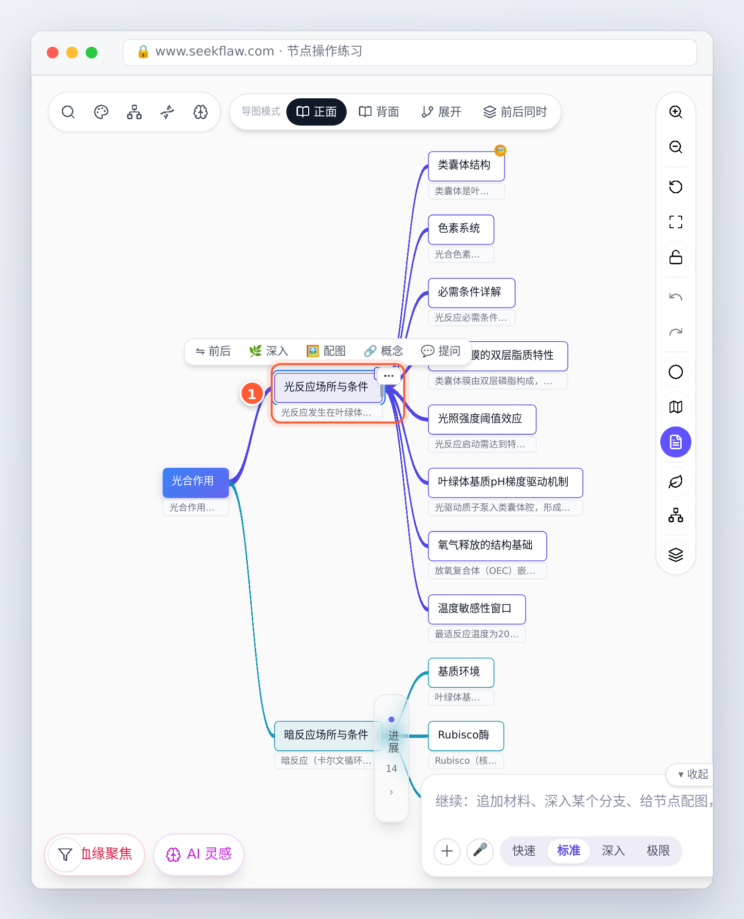
Task: Enter fullscreen using the corner brackets icon
Action: 676,222
